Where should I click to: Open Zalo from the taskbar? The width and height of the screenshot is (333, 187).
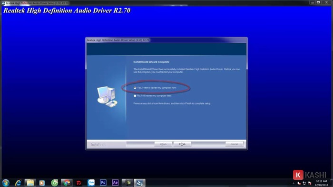[x=91, y=183]
